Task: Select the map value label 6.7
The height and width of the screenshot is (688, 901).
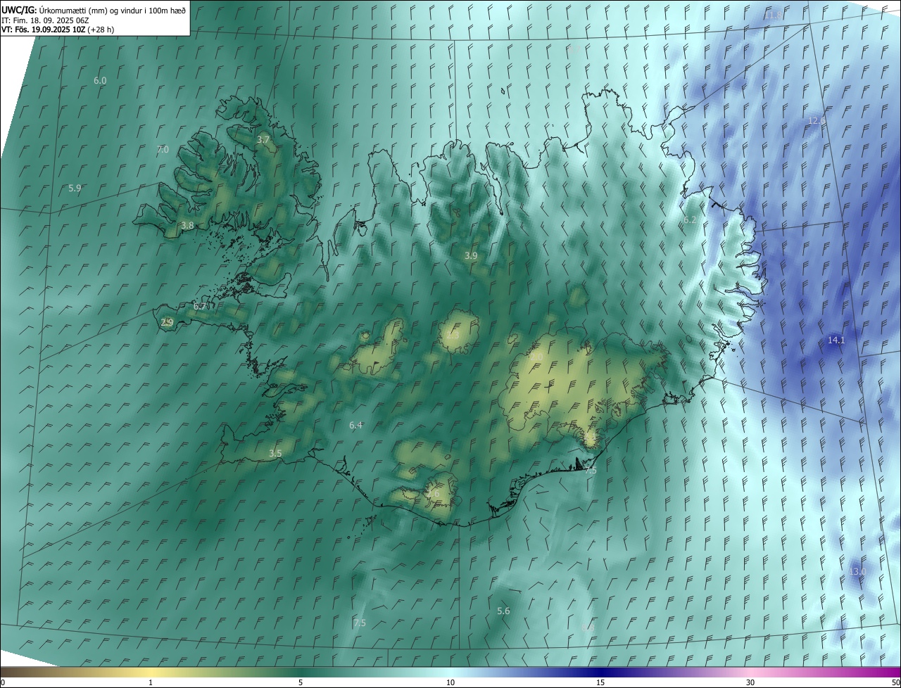Action: [x=200, y=307]
